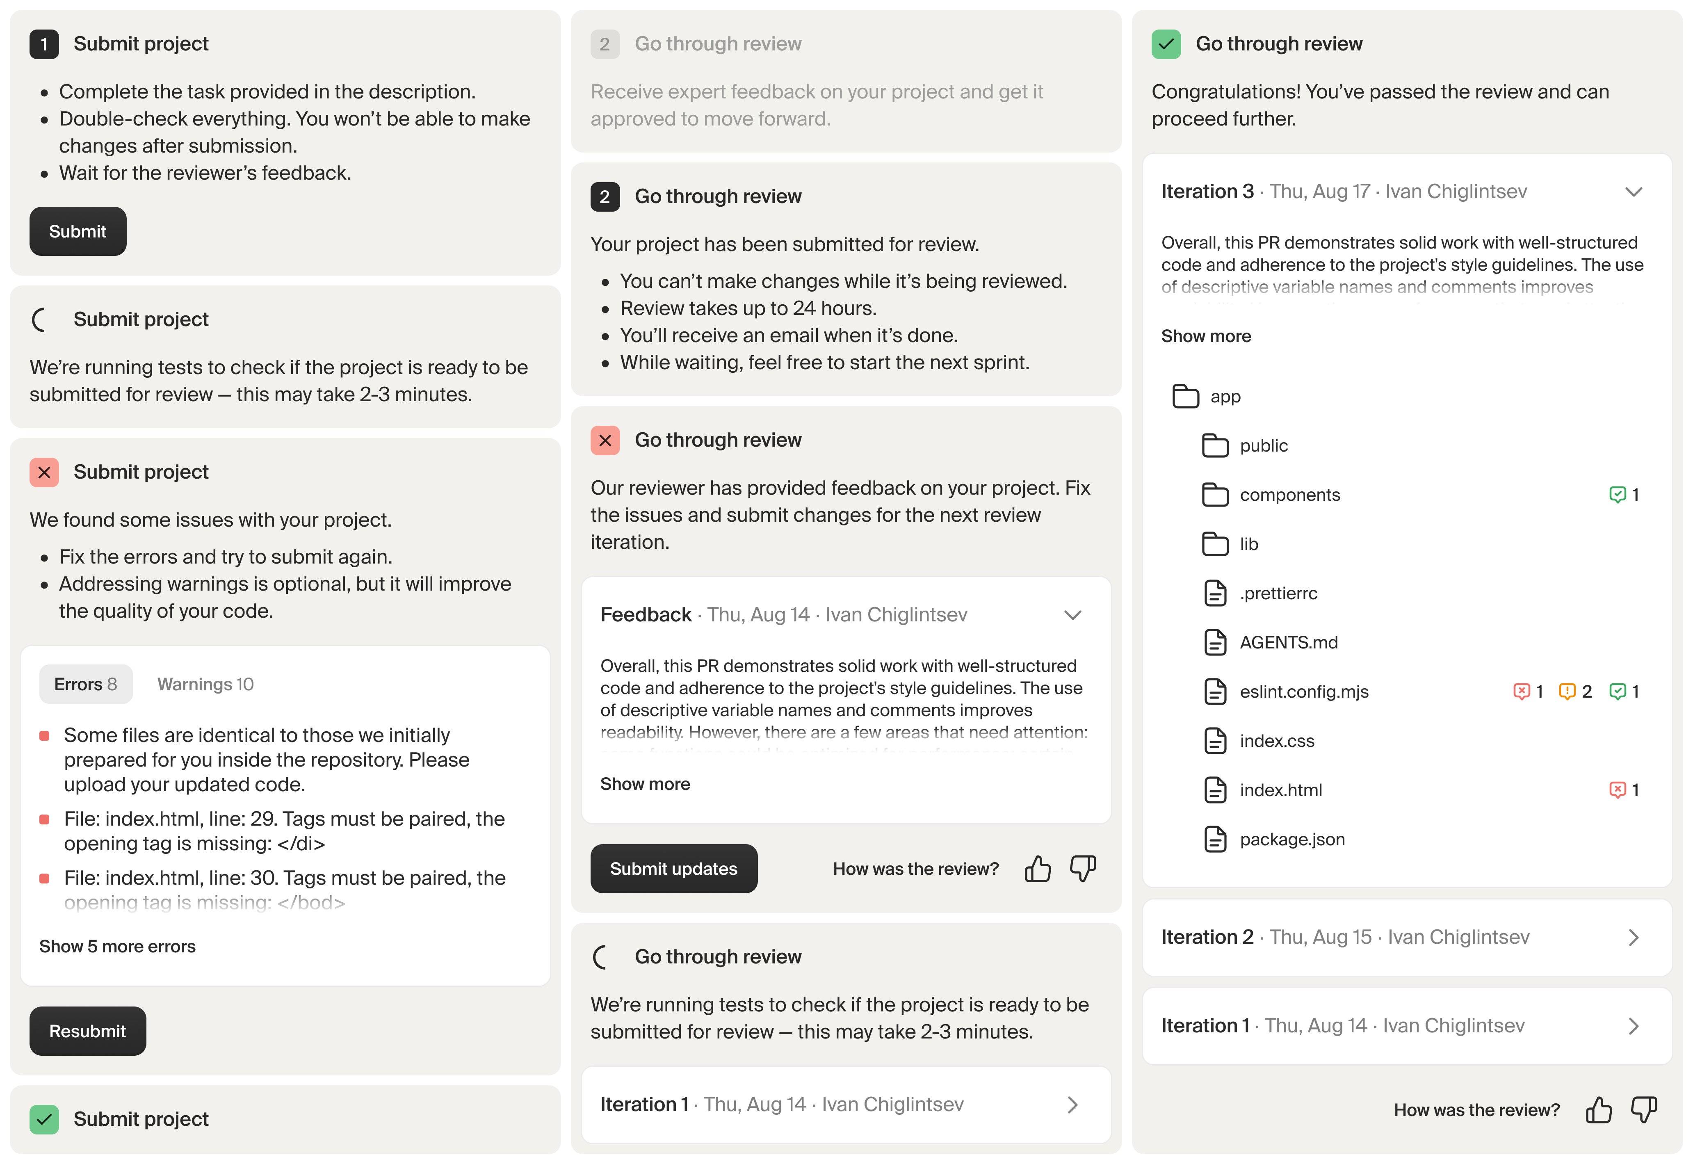Collapse the Iteration 3 review panel

1633,192
